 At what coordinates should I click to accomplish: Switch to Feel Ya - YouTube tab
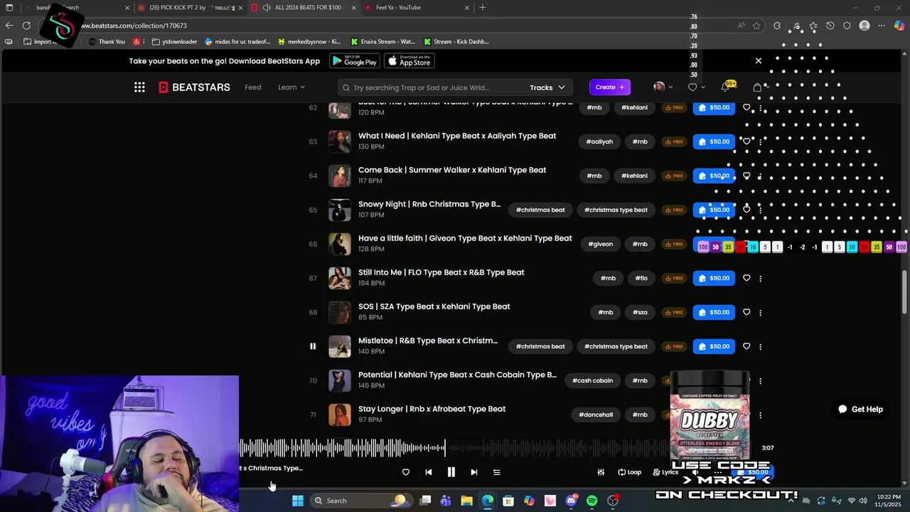(416, 8)
